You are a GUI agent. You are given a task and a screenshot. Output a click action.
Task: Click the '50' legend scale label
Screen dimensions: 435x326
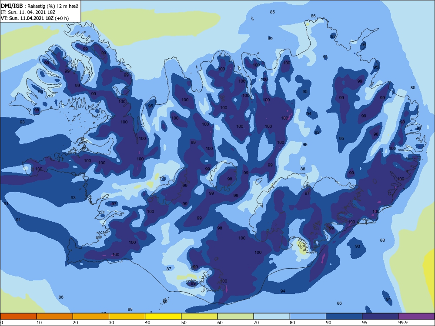coord(184,323)
